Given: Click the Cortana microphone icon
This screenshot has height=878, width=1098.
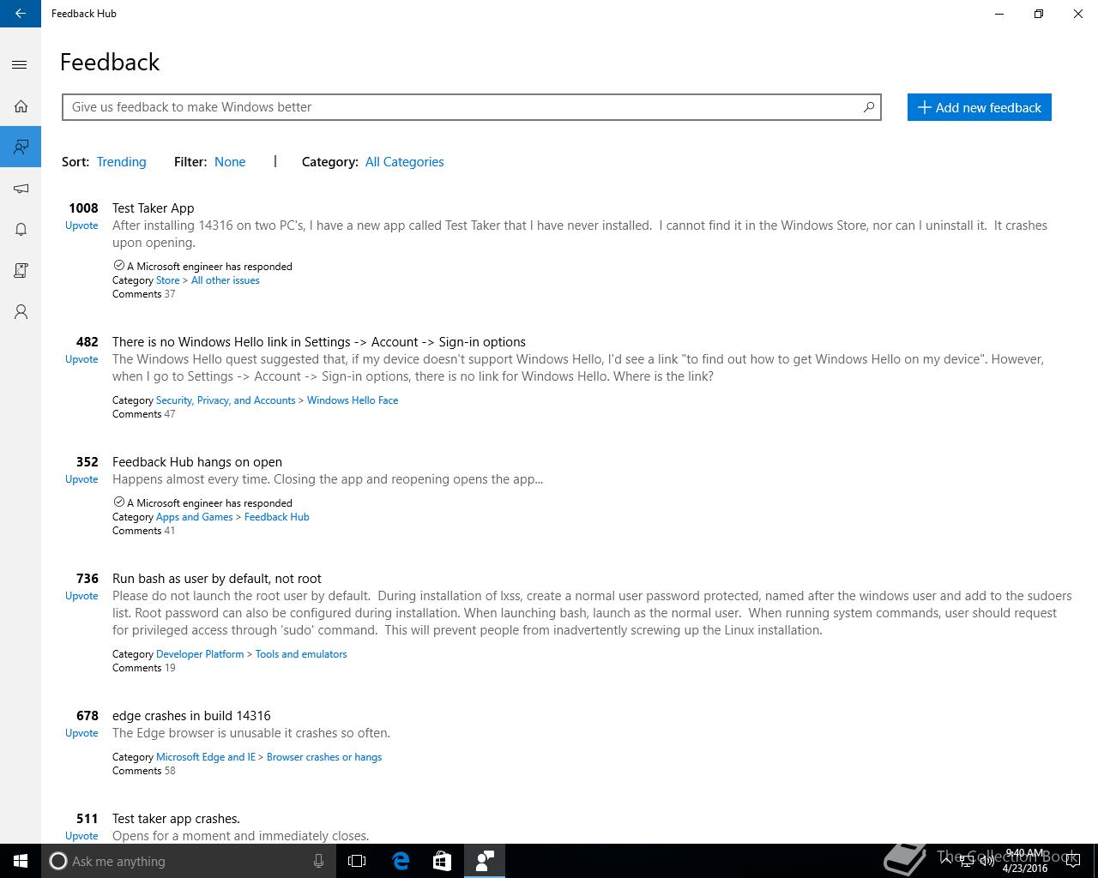Looking at the screenshot, I should click(318, 861).
